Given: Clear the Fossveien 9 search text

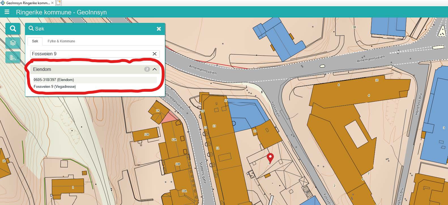Looking at the screenshot, I should (155, 54).
